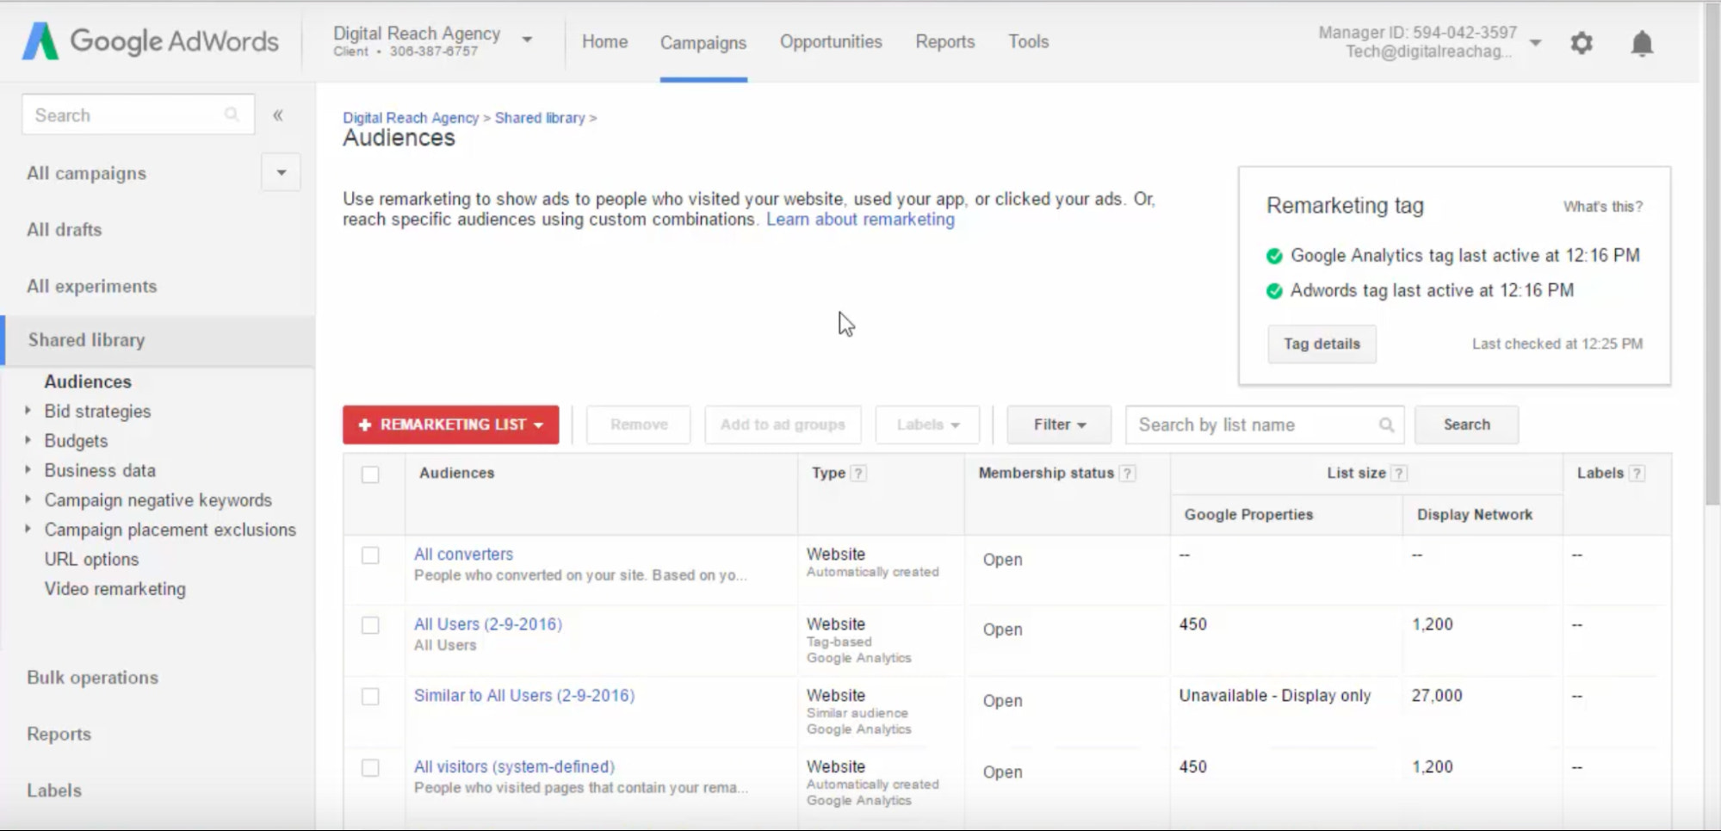Click the sidebar search magnifier icon
This screenshot has height=831, width=1721.
pyautogui.click(x=232, y=115)
